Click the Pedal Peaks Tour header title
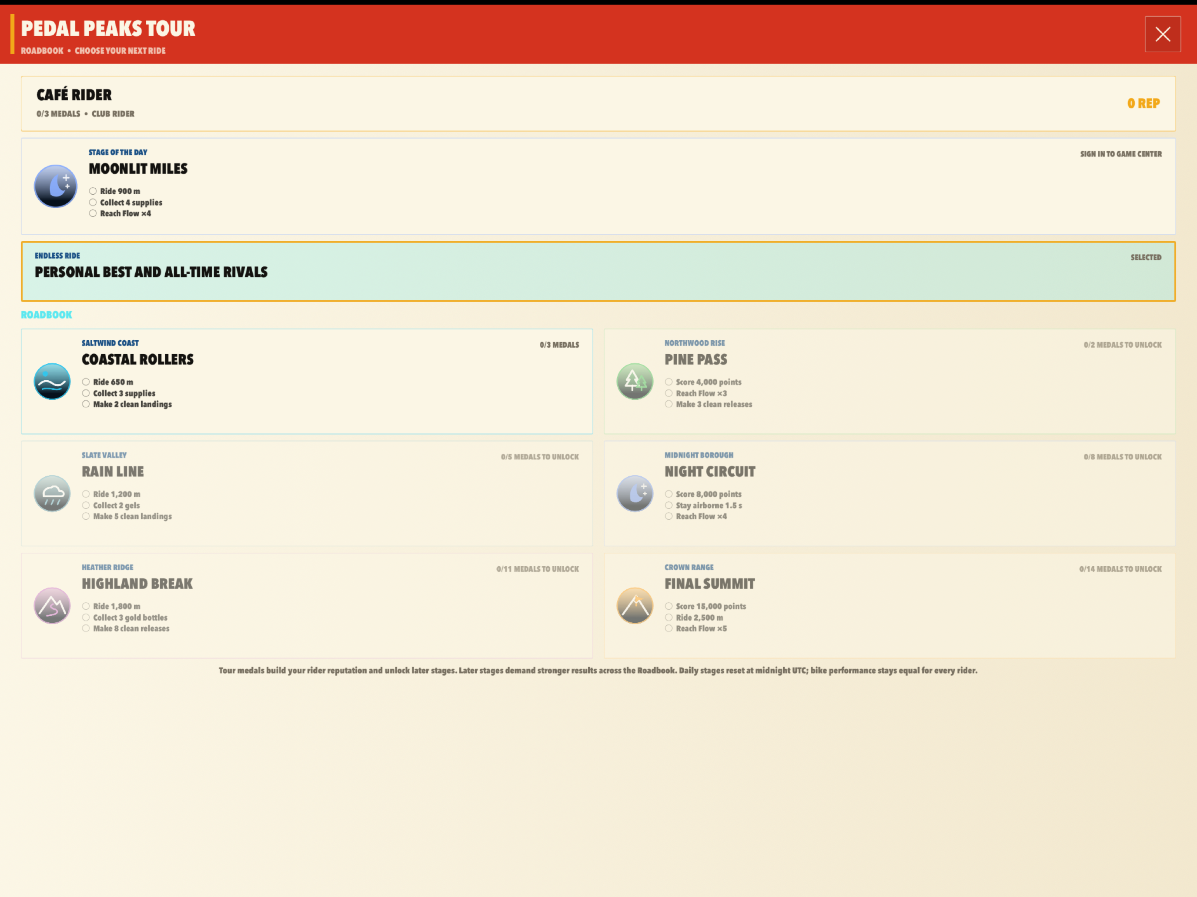This screenshot has height=897, width=1197. 108,28
